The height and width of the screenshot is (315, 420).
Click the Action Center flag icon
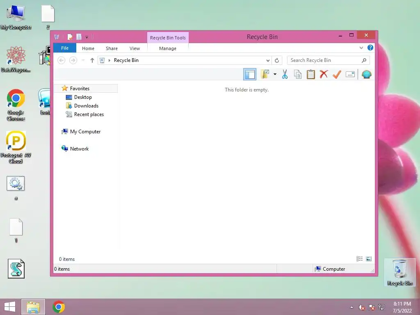(x=372, y=307)
